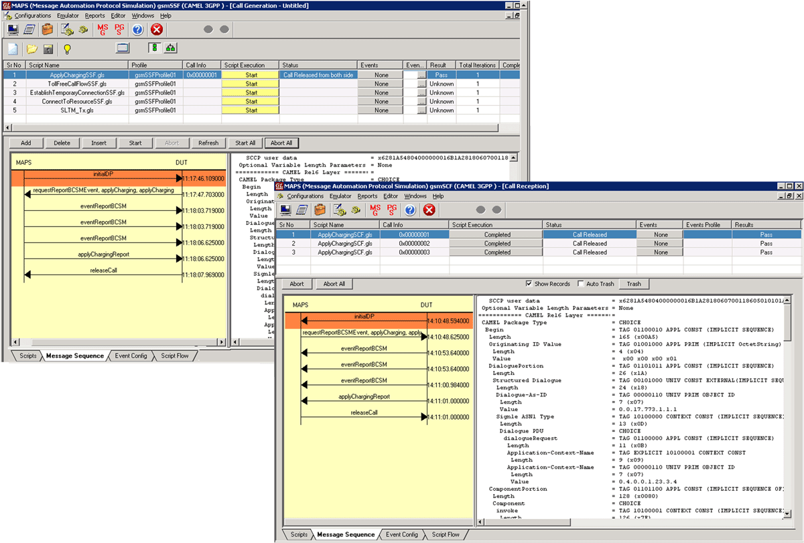Click the pencil-and-phone icon in the Call Generation toolbar
Image resolution: width=804 pixels, height=543 pixels.
67,29
